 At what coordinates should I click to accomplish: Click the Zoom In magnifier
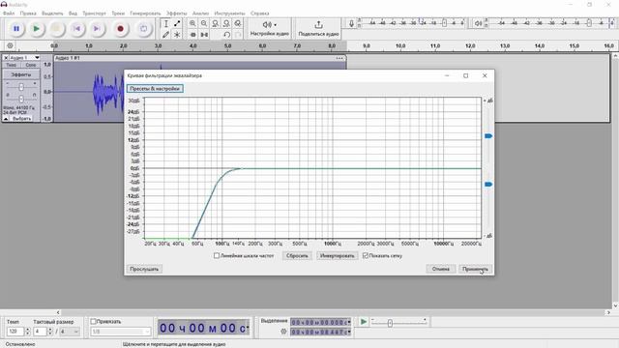click(192, 23)
